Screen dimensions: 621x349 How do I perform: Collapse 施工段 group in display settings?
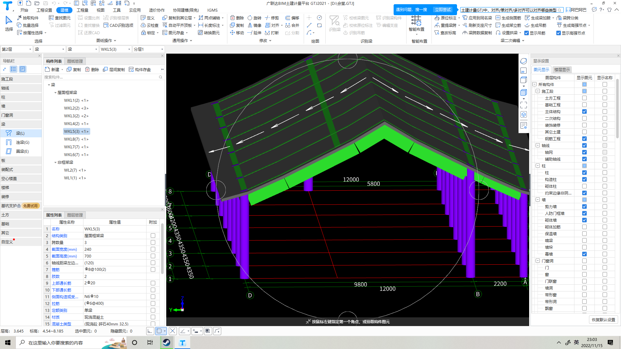coord(538,91)
